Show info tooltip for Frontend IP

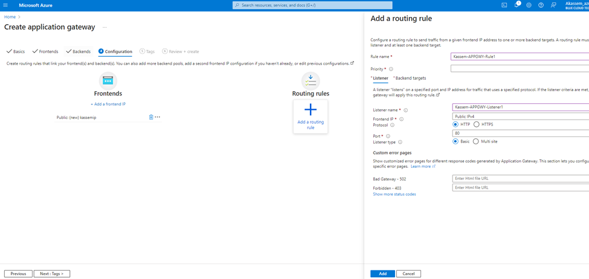point(401,119)
